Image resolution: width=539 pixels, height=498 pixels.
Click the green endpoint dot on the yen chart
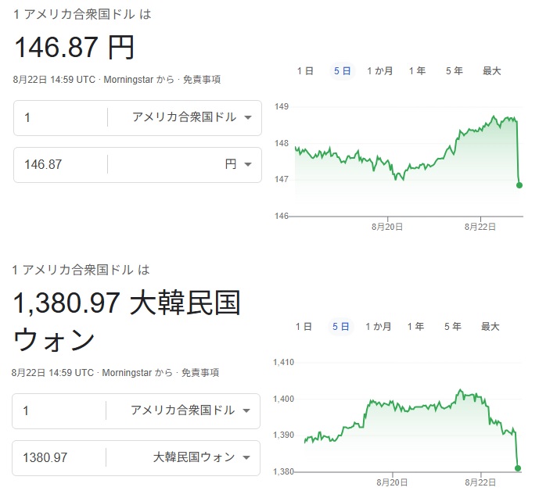(x=519, y=185)
